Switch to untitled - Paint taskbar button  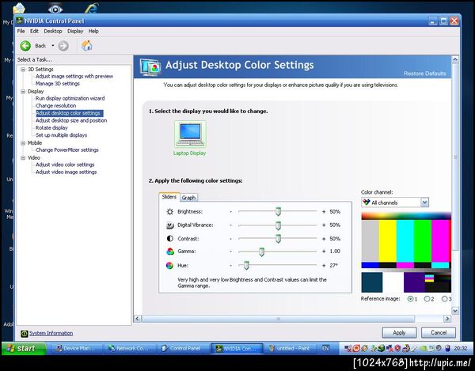tap(290, 349)
